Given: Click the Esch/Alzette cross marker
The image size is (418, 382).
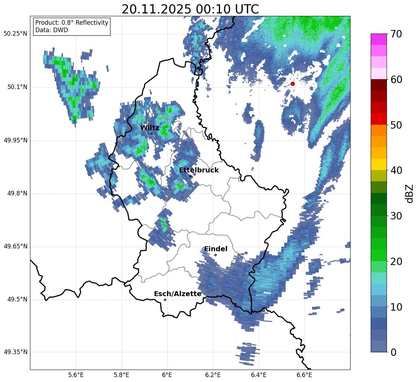Looking at the screenshot, I should pos(165,300).
